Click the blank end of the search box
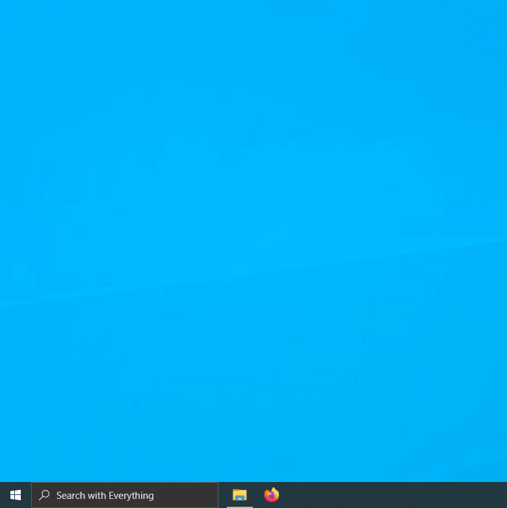 coord(195,495)
